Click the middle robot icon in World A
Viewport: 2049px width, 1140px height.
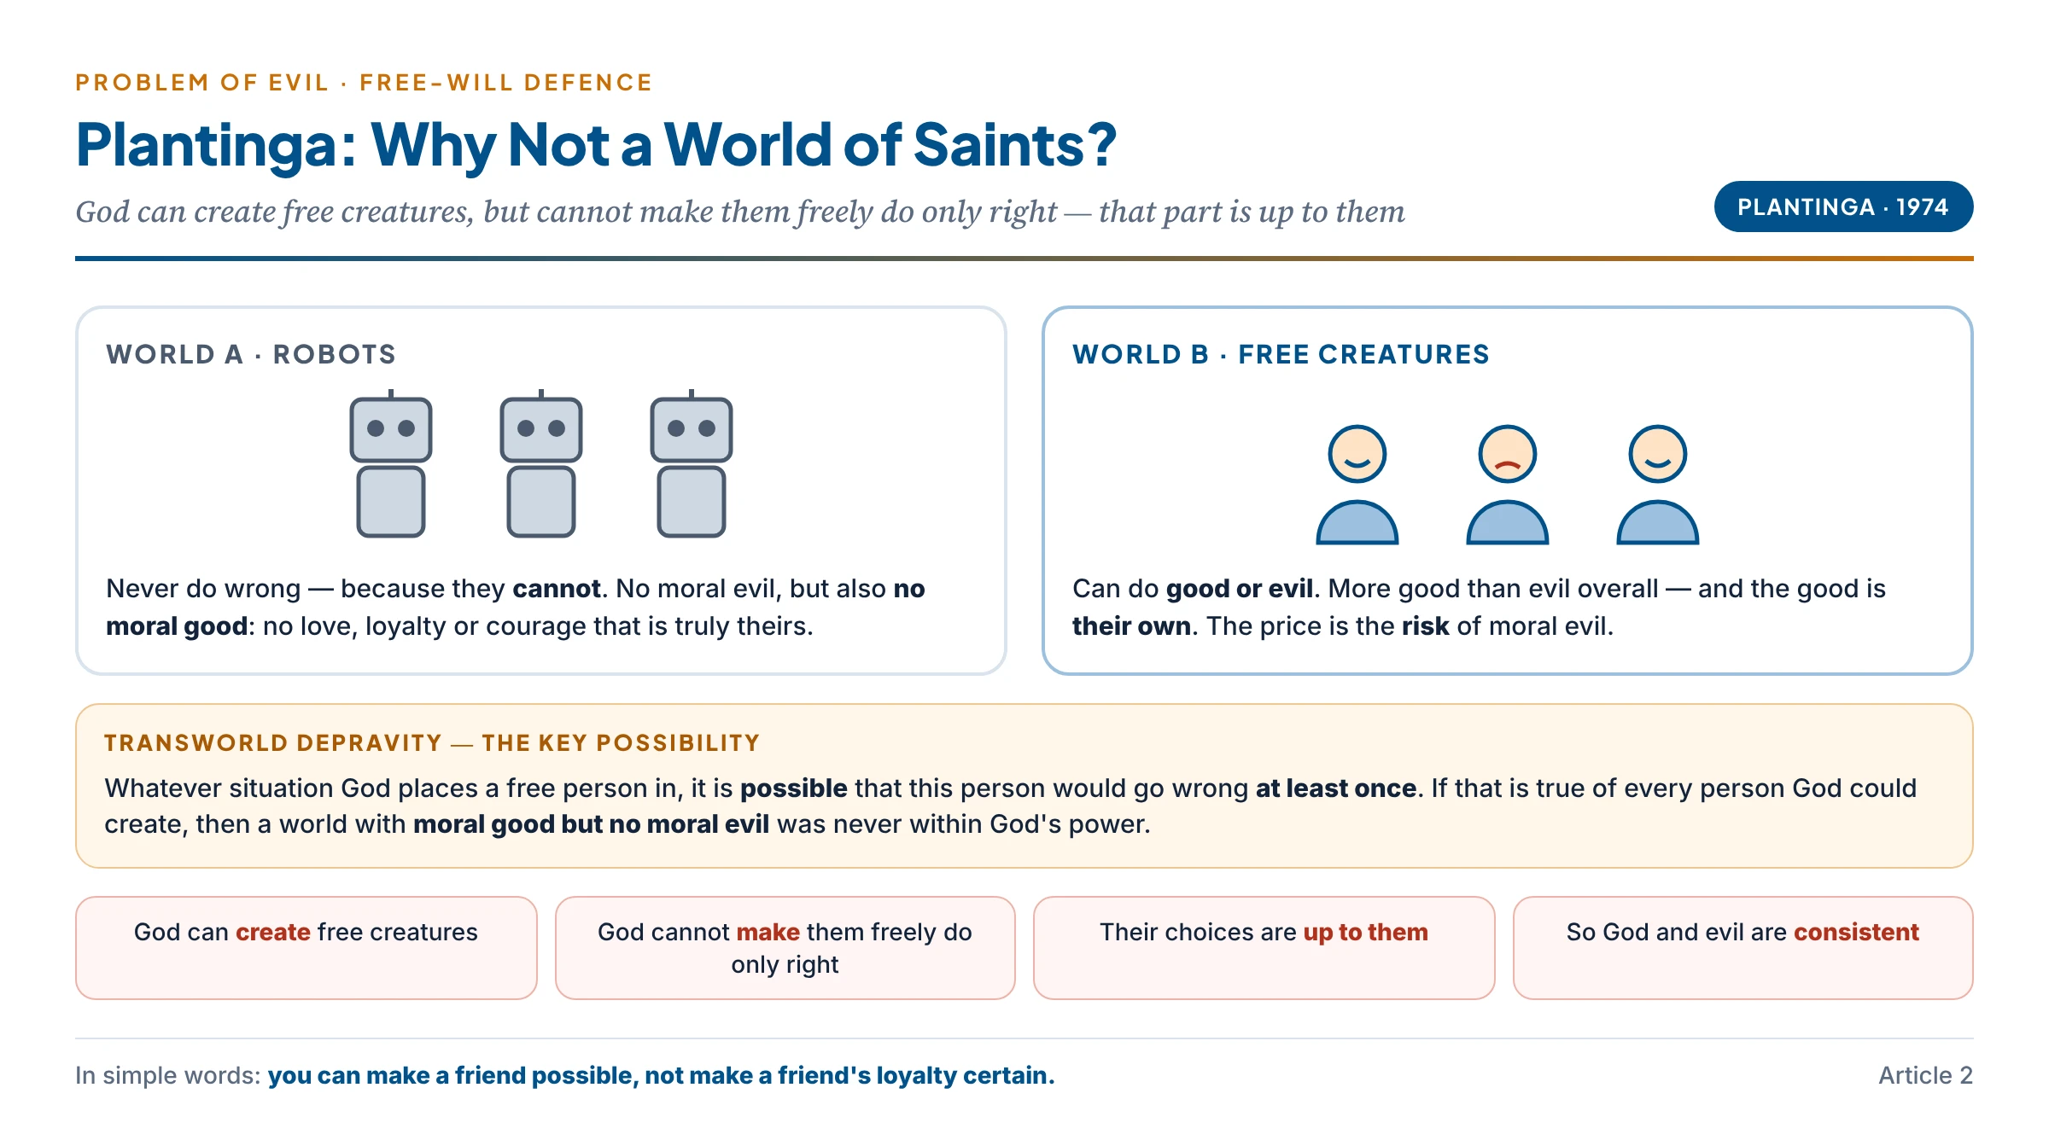(x=541, y=463)
